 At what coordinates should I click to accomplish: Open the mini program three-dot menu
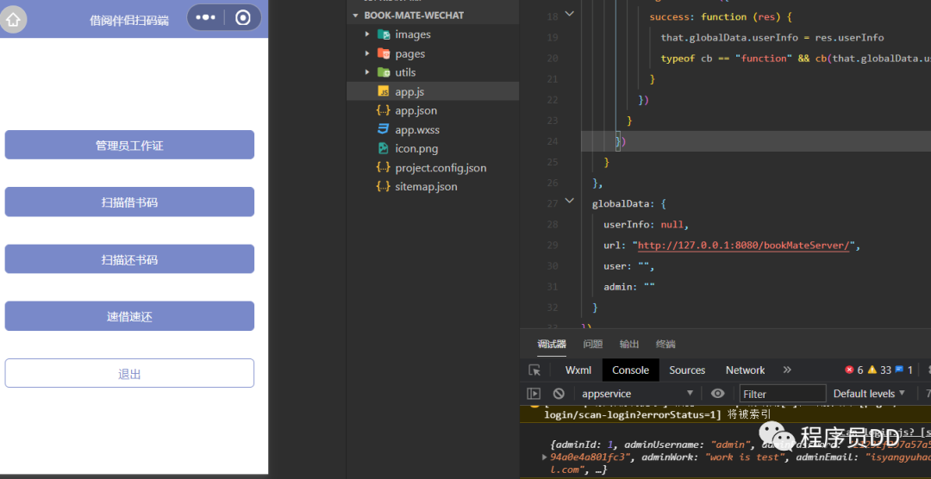pos(206,18)
